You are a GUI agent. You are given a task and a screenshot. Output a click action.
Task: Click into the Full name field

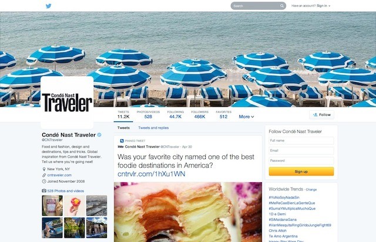point(301,141)
